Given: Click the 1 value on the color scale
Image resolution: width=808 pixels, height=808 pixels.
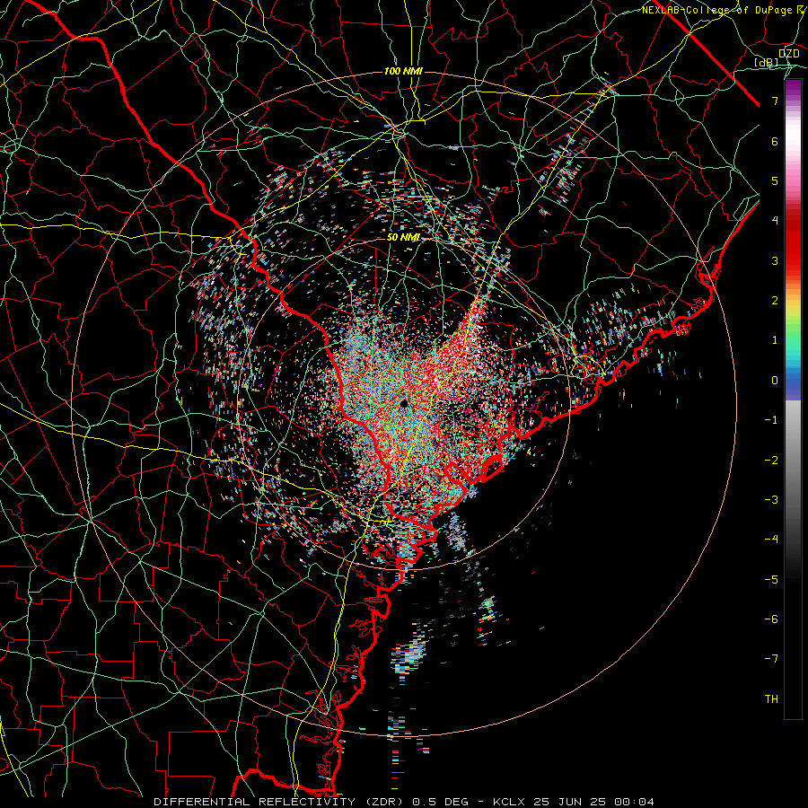Looking at the screenshot, I should click(775, 340).
